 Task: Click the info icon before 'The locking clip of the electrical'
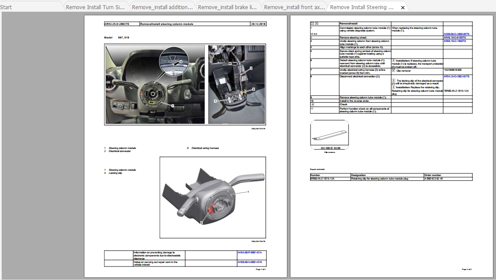point(394,80)
